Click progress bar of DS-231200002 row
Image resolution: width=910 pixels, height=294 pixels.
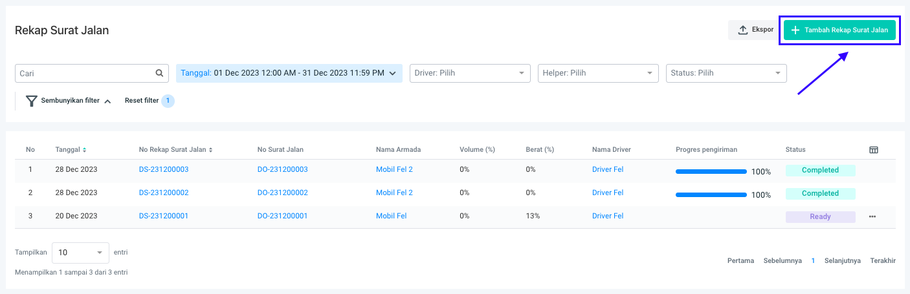coord(711,194)
